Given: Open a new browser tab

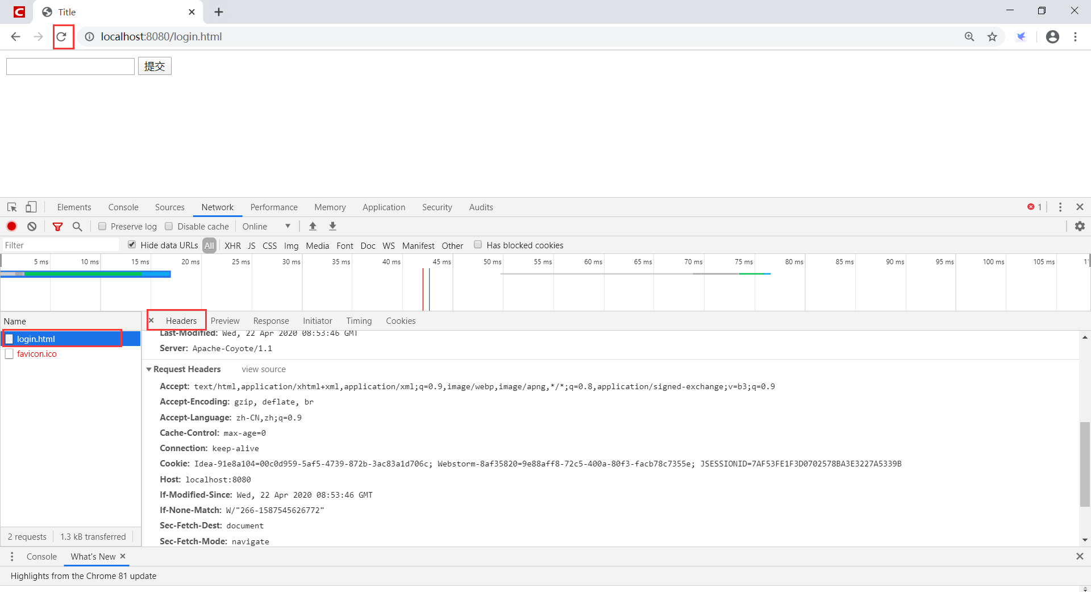Looking at the screenshot, I should 219,12.
